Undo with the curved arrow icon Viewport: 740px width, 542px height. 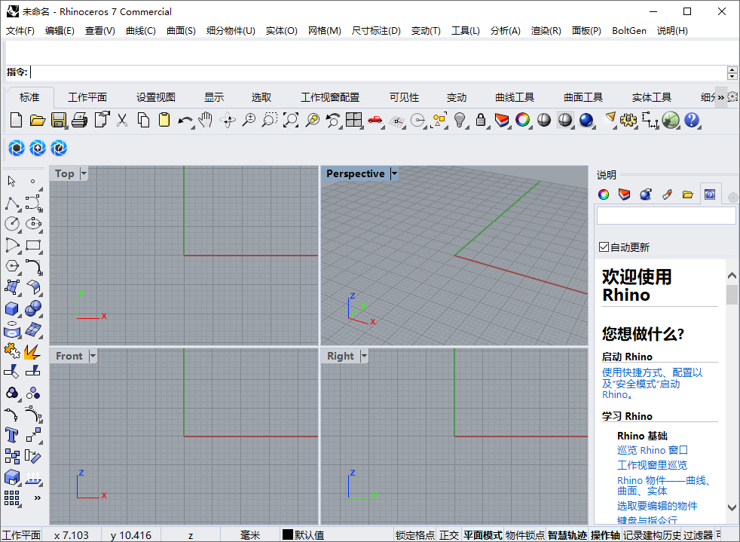click(x=185, y=121)
